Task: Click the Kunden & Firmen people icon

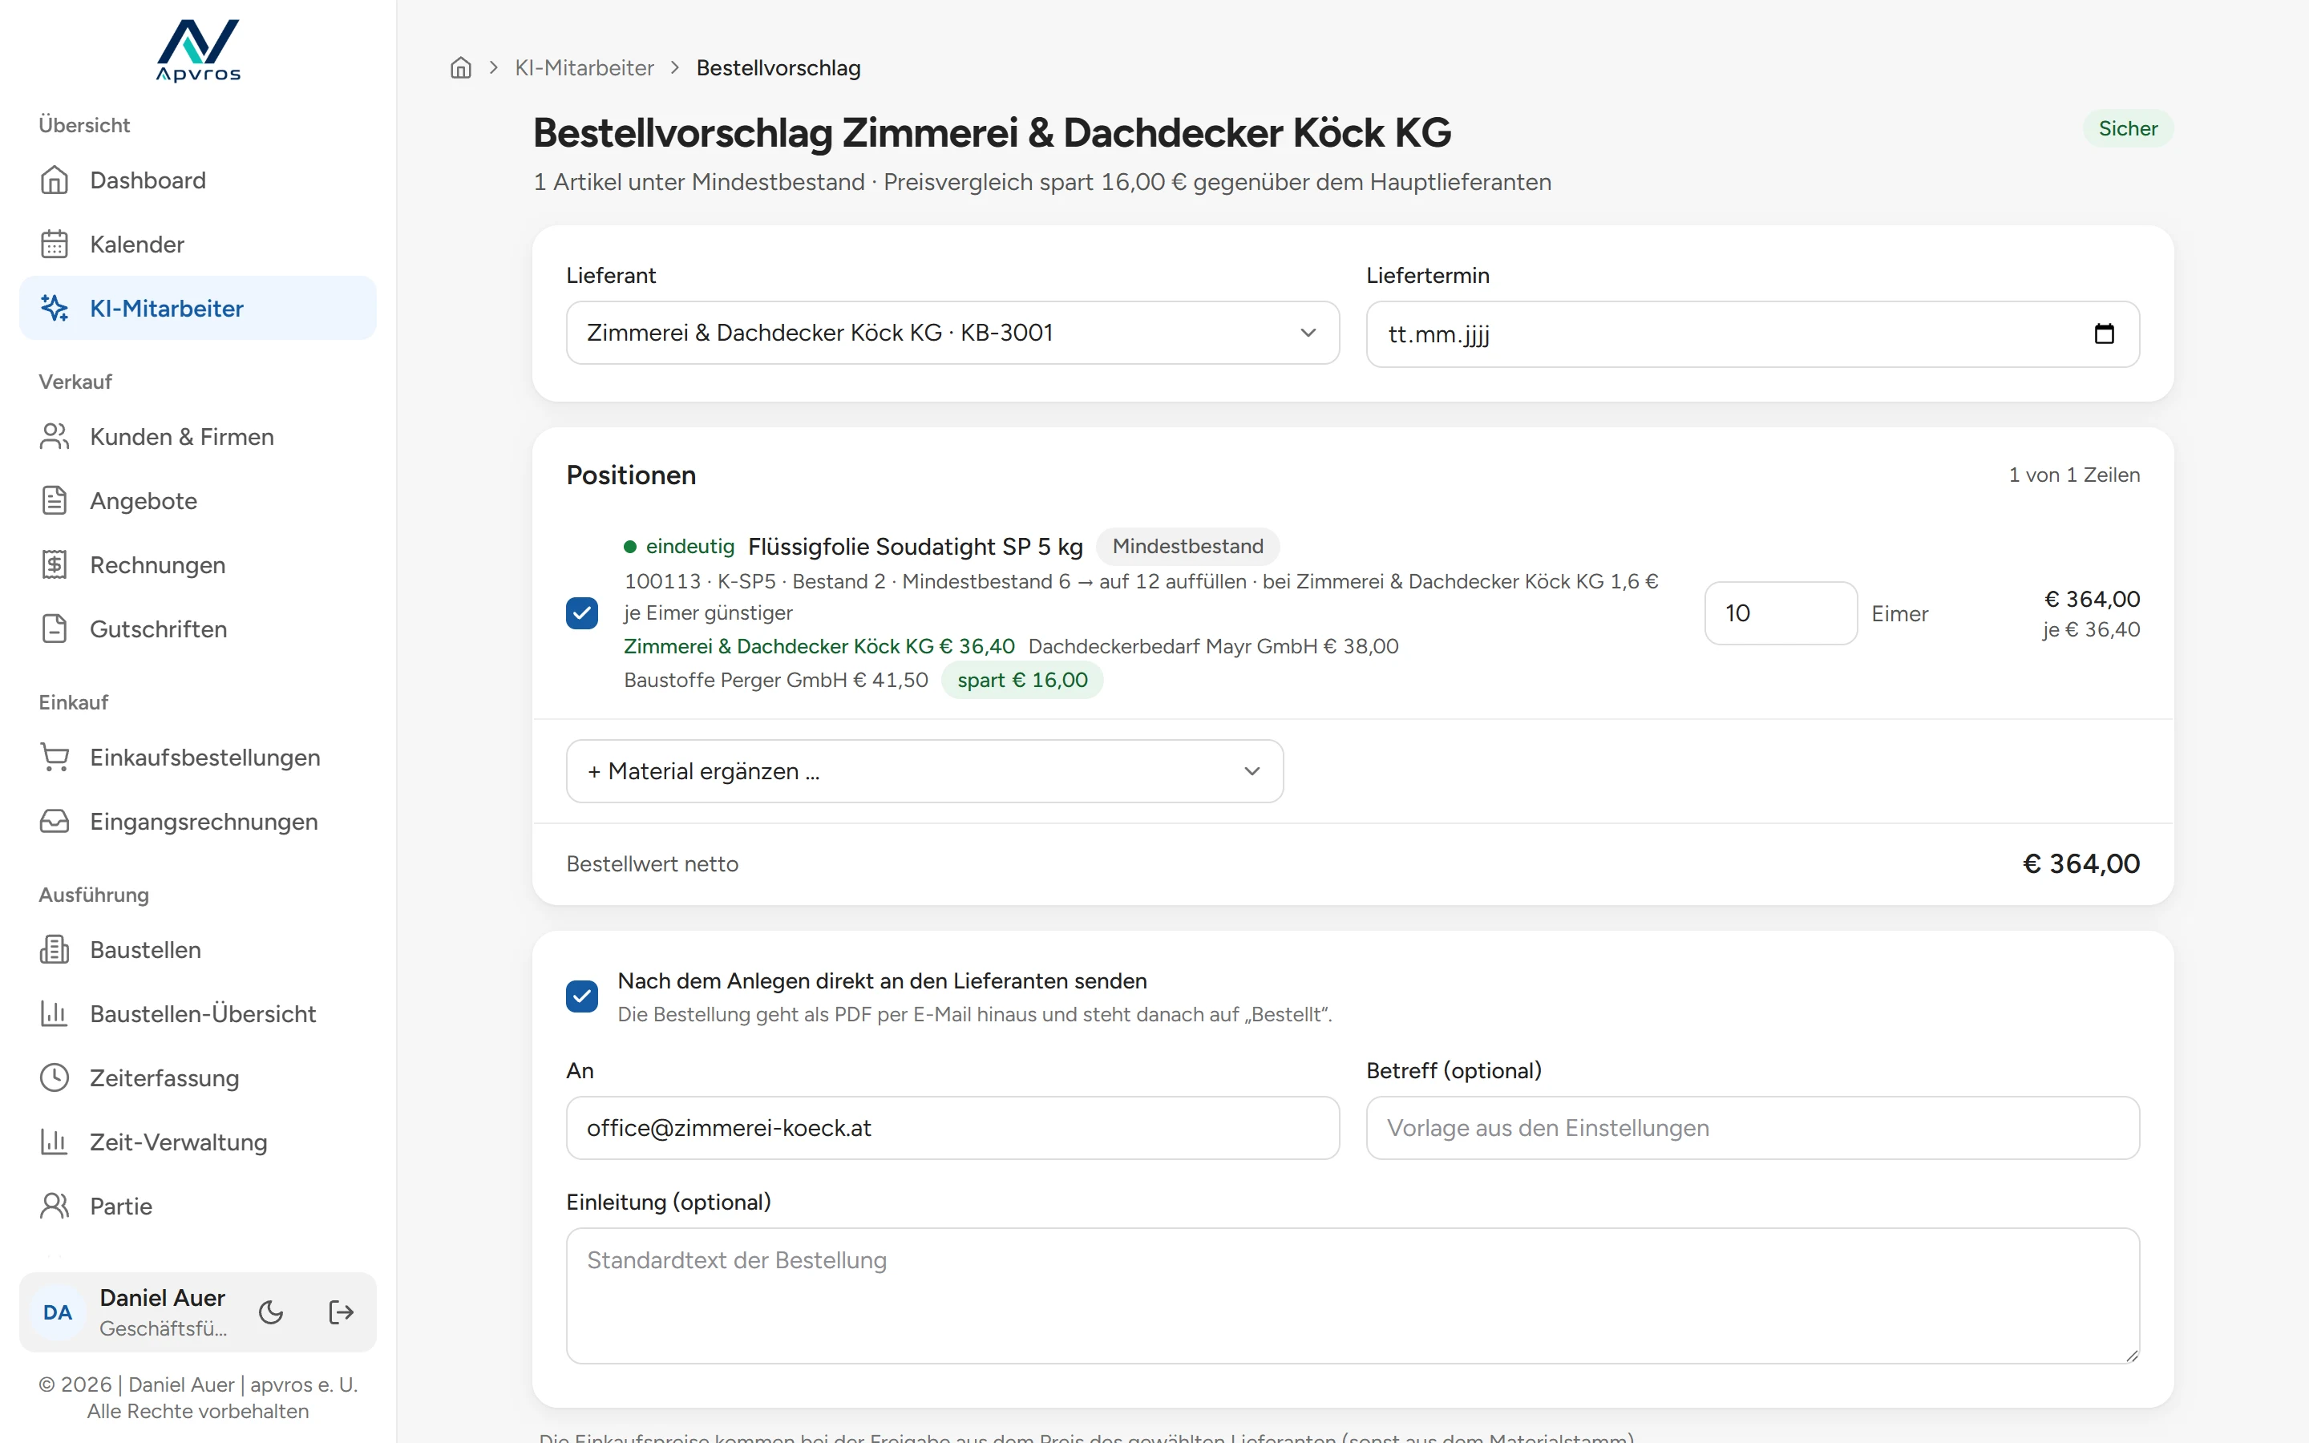Action: click(55, 436)
